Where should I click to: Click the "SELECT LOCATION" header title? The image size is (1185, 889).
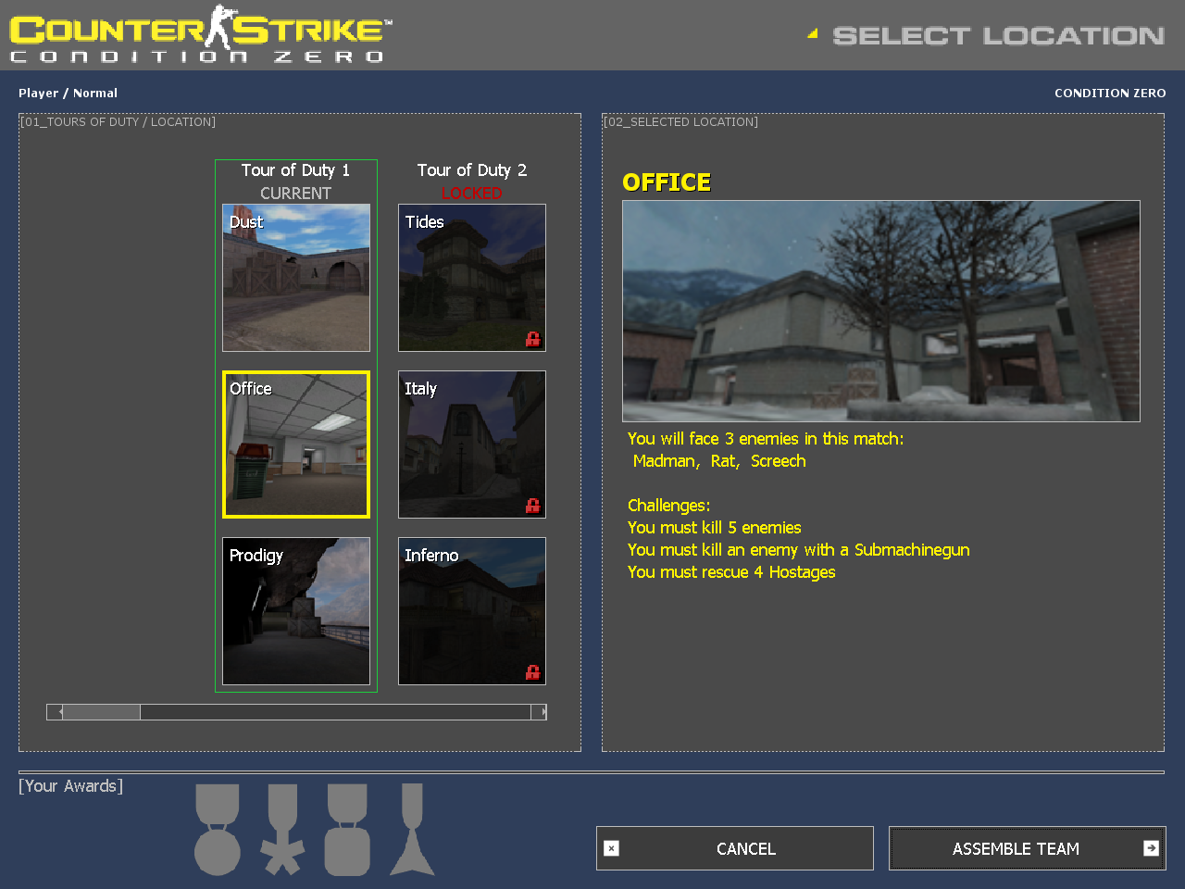pyautogui.click(x=999, y=36)
